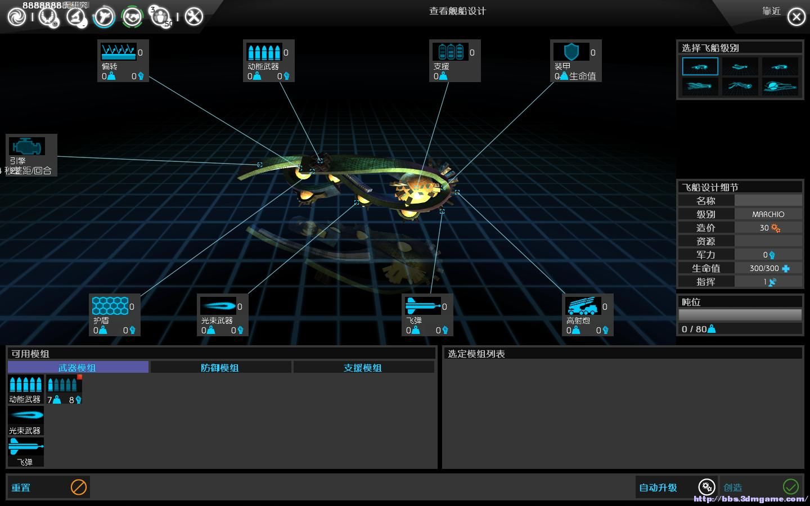Image resolution: width=810 pixels, height=506 pixels.
Task: Switch to the 支援模组 tab
Action: (363, 367)
